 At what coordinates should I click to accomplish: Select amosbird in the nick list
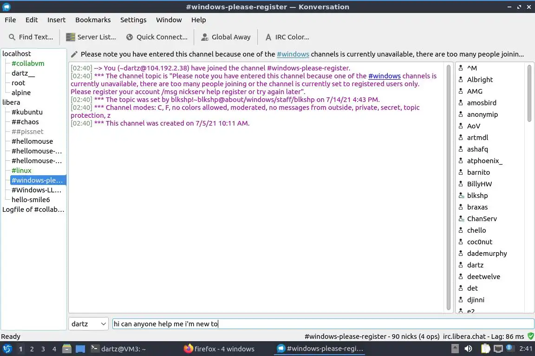pos(482,103)
